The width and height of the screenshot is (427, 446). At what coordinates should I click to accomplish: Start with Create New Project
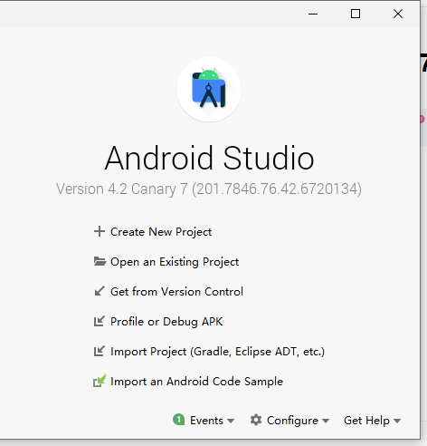pyautogui.click(x=161, y=232)
